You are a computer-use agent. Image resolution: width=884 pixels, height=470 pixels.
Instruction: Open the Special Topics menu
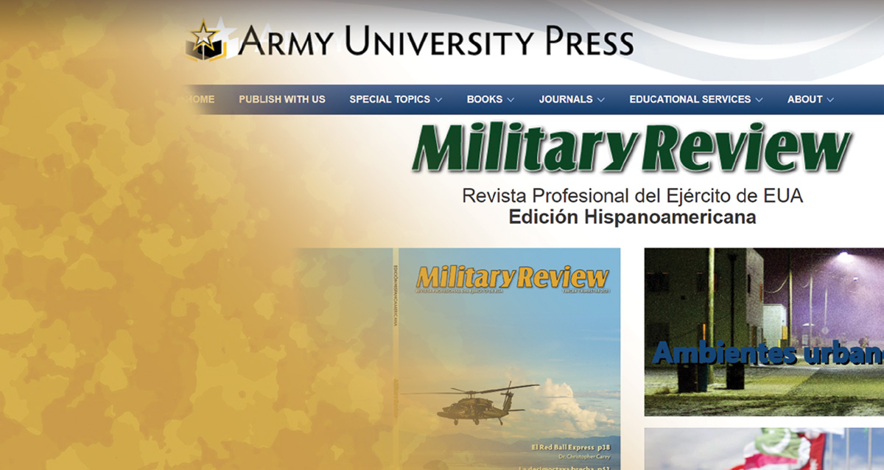pos(390,99)
